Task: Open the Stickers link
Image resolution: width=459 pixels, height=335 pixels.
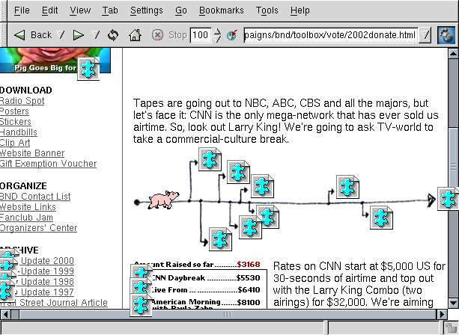Action: pos(16,122)
